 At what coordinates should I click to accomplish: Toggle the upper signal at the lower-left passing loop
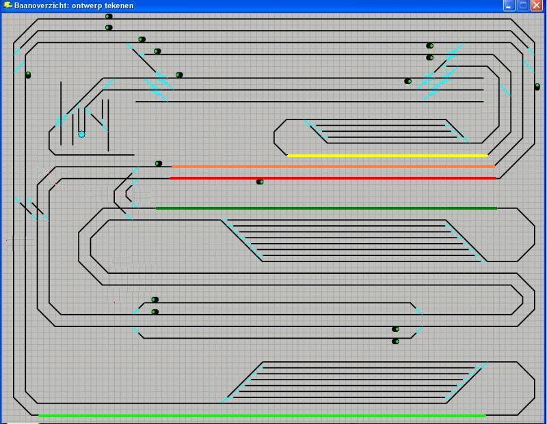coord(155,300)
